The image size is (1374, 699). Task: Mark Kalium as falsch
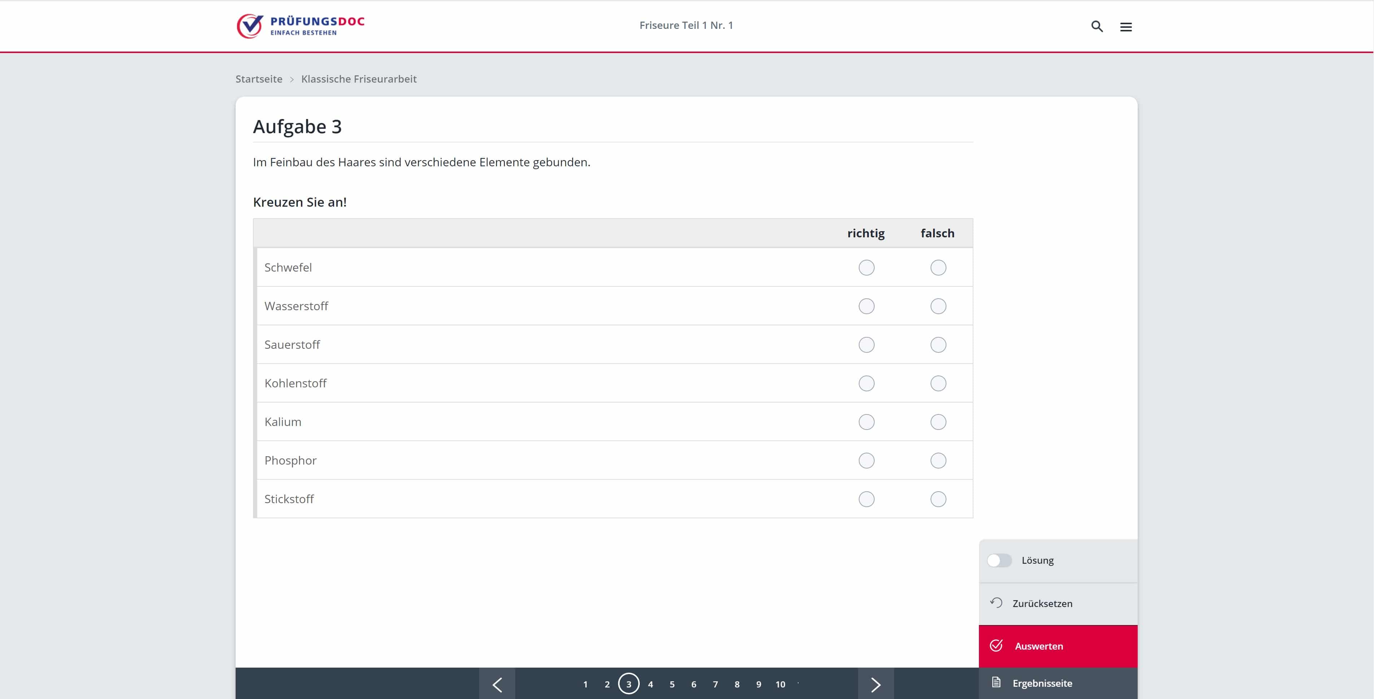(x=938, y=422)
